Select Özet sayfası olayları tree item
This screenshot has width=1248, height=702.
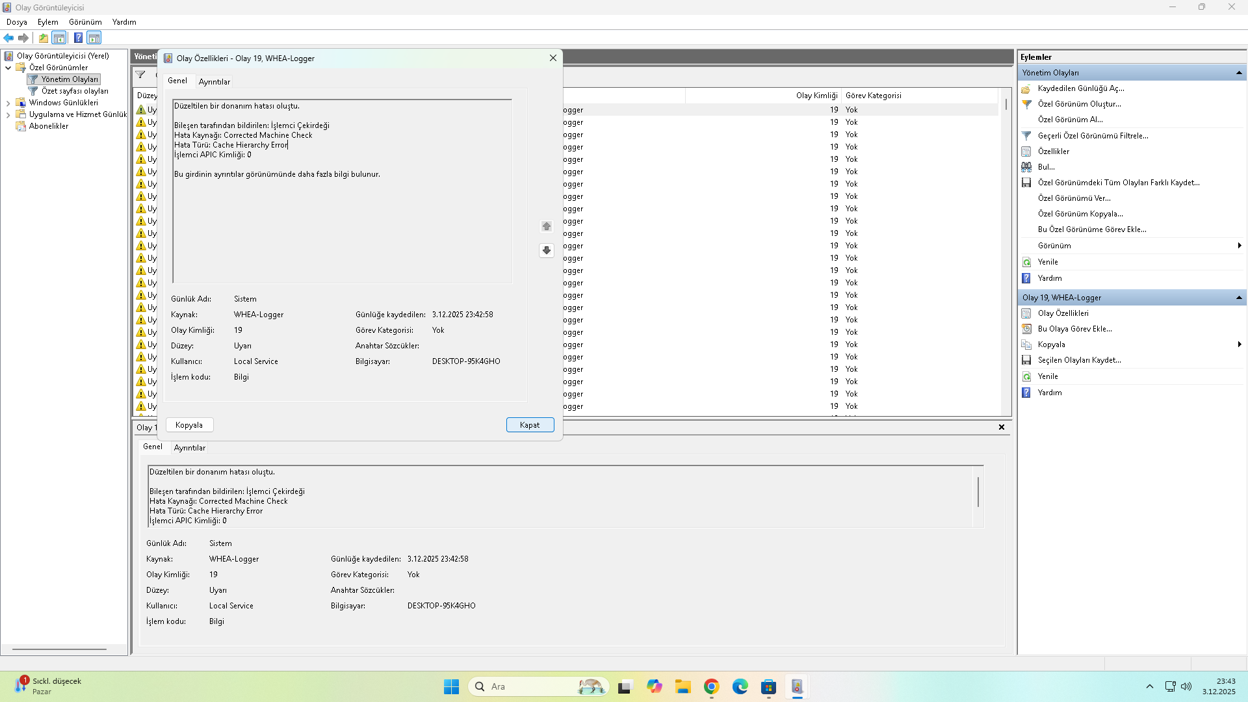[75, 91]
